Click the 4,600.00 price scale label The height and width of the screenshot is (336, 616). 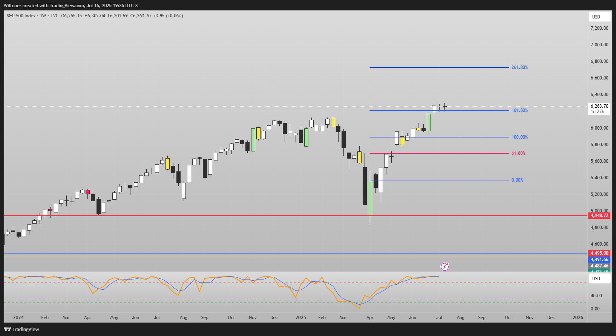tap(599, 244)
